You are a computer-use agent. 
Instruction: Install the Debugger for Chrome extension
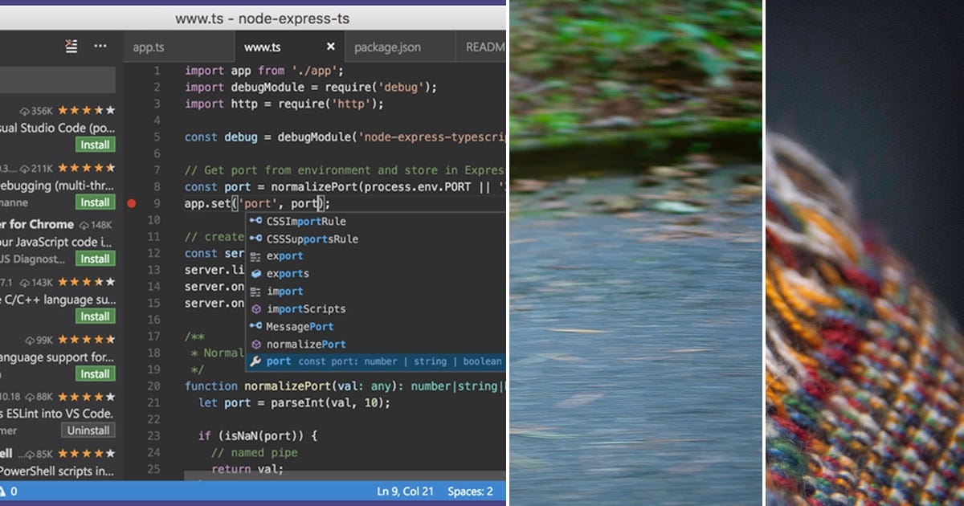tap(94, 259)
